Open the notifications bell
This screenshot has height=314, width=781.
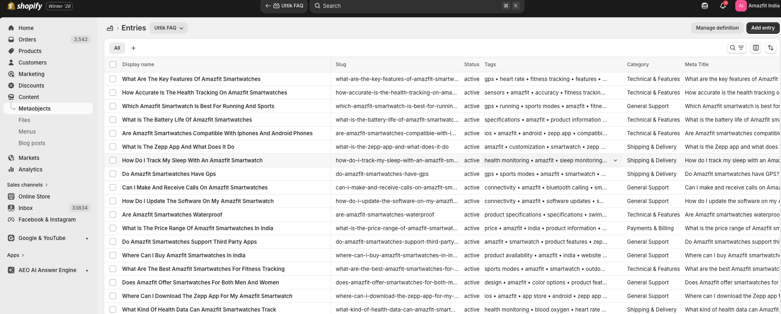click(x=723, y=6)
